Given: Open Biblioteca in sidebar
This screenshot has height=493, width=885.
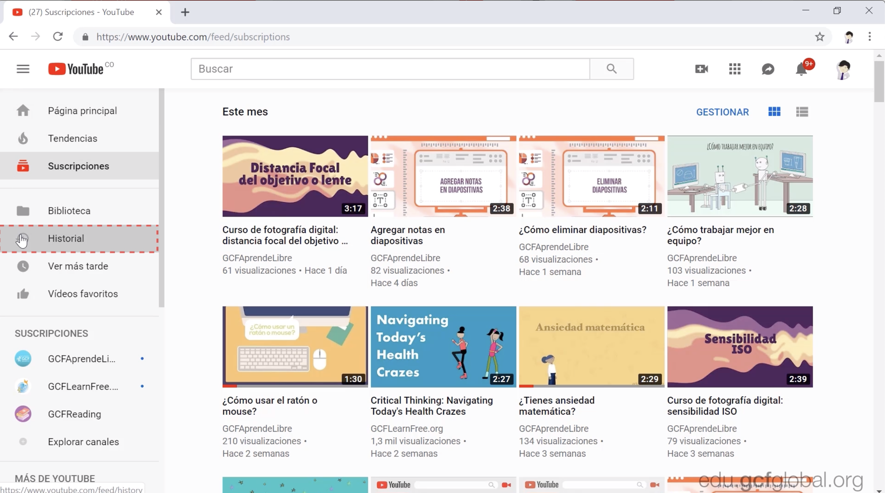Looking at the screenshot, I should click(x=79, y=211).
